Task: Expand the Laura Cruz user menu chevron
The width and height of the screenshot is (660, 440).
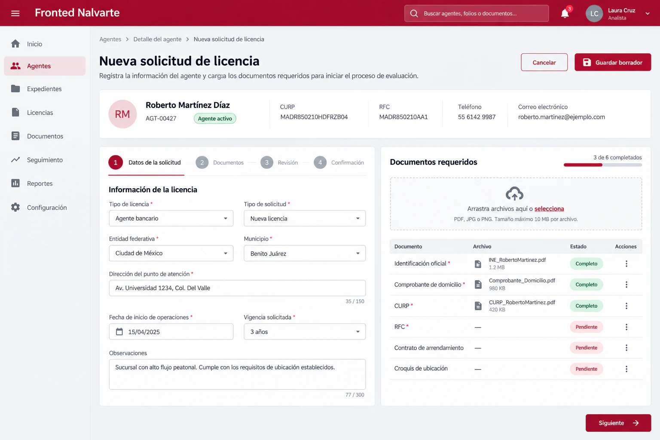Action: [x=648, y=13]
